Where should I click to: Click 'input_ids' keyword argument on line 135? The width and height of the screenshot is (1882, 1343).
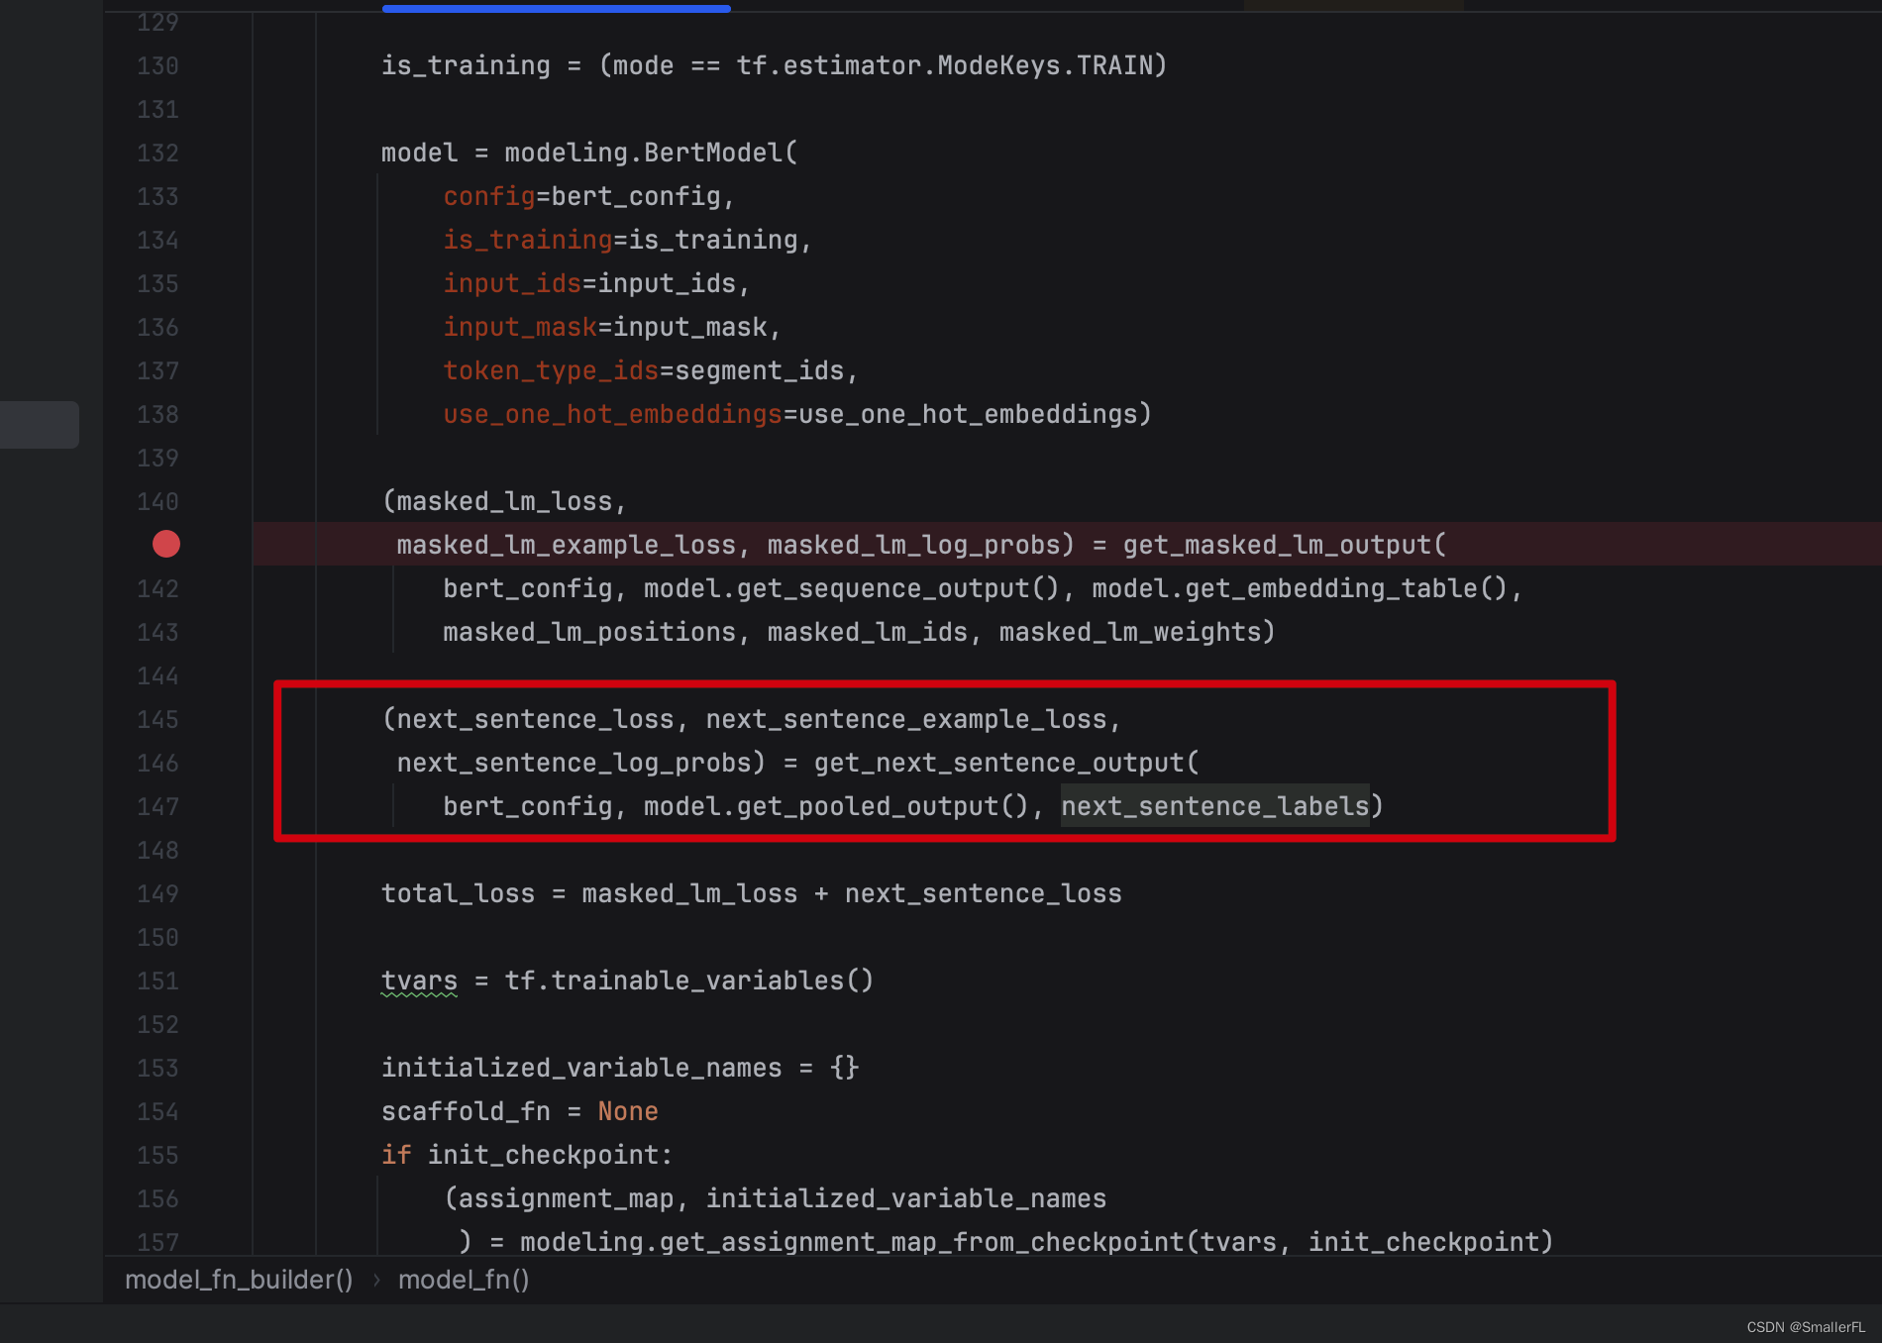[x=512, y=283]
